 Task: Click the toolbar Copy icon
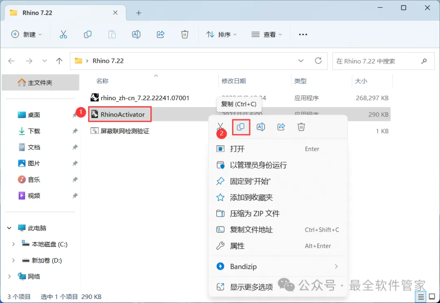point(88,35)
